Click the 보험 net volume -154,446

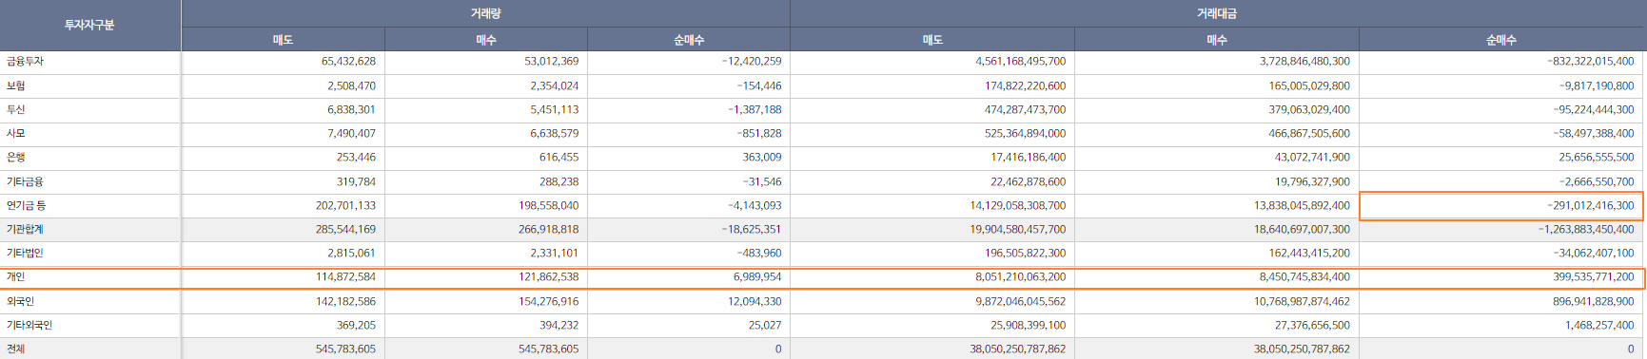(759, 85)
